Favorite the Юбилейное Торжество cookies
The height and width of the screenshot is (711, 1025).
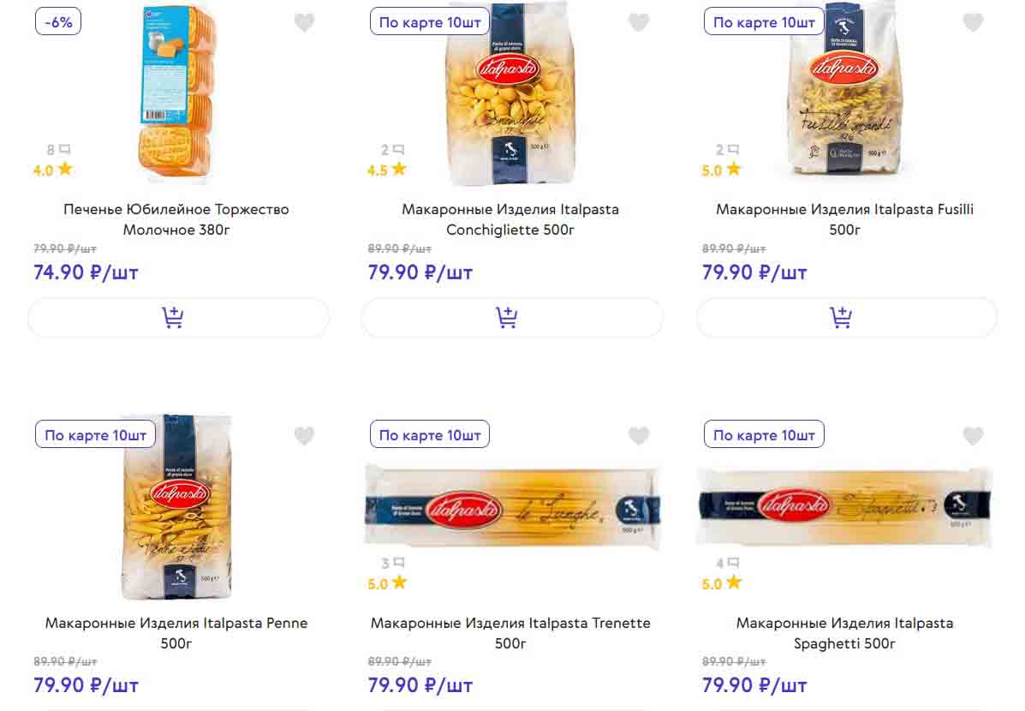(305, 23)
